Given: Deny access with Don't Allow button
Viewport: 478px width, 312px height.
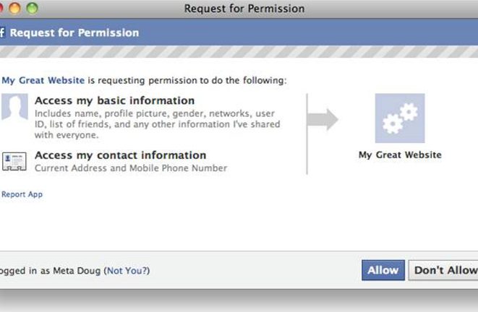Looking at the screenshot, I should tap(443, 270).
